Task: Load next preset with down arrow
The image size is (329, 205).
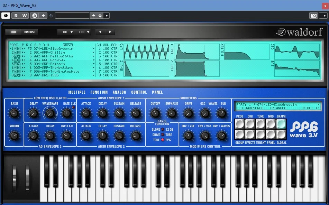Action: [x=100, y=16]
